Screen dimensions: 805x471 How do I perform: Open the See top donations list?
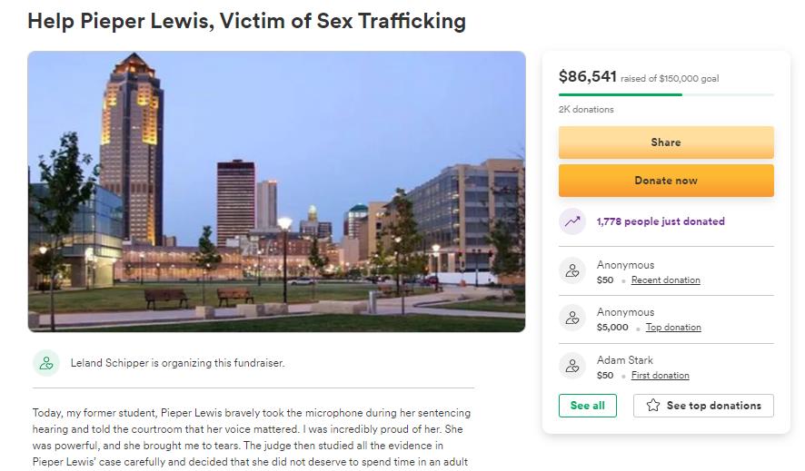(703, 406)
